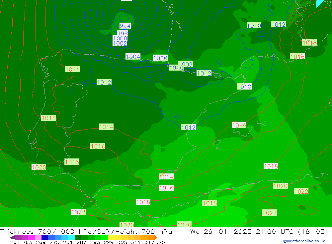Click the 1002 isobar label
The image size is (332, 244).
point(120,43)
